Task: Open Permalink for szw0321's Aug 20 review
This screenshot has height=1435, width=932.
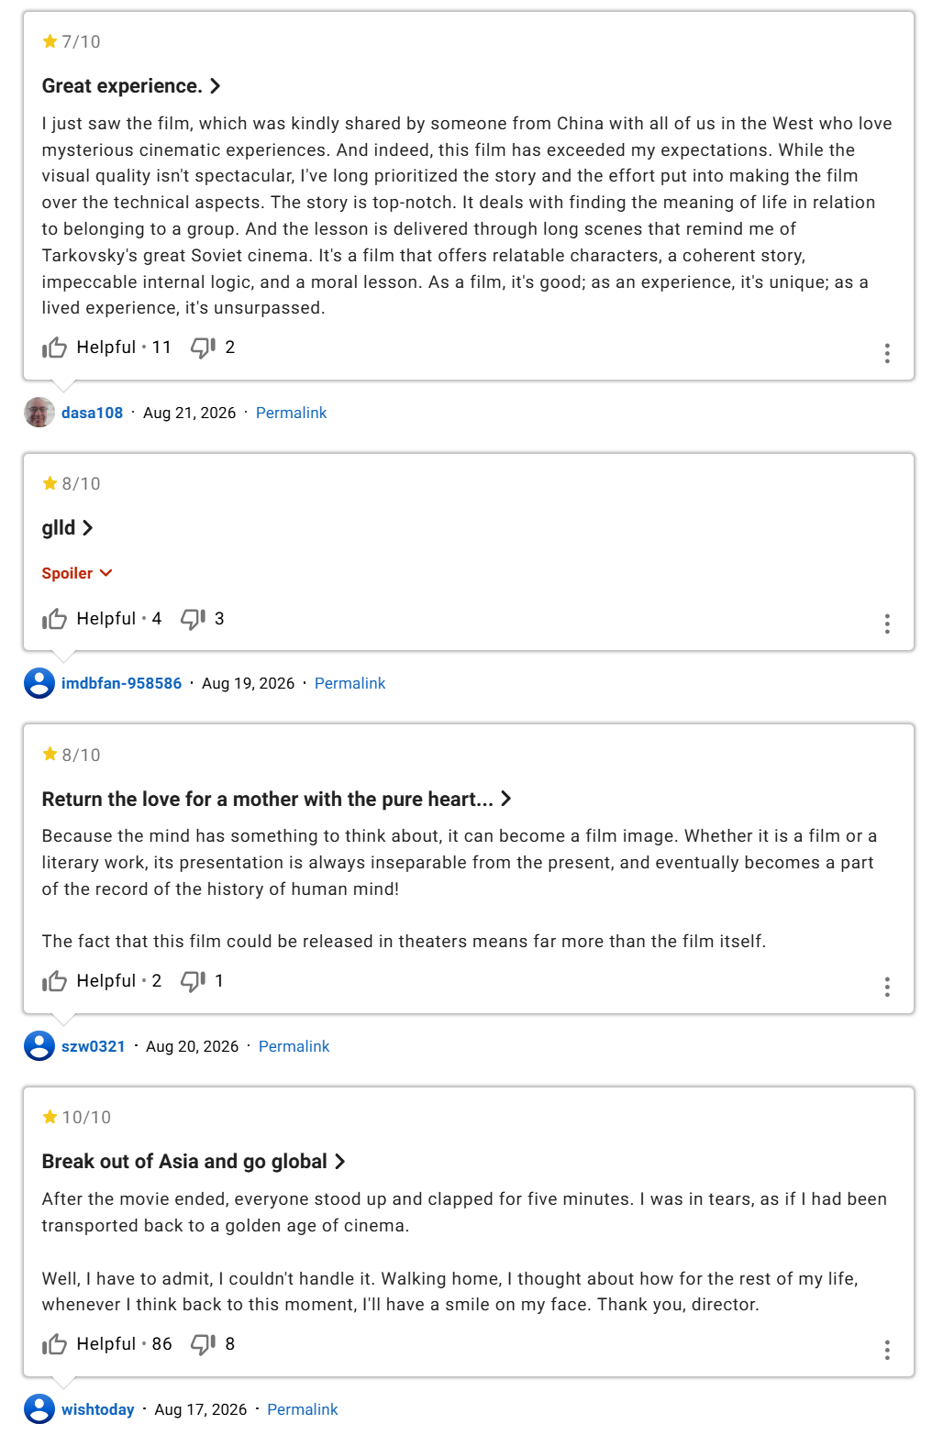Action: (294, 1046)
